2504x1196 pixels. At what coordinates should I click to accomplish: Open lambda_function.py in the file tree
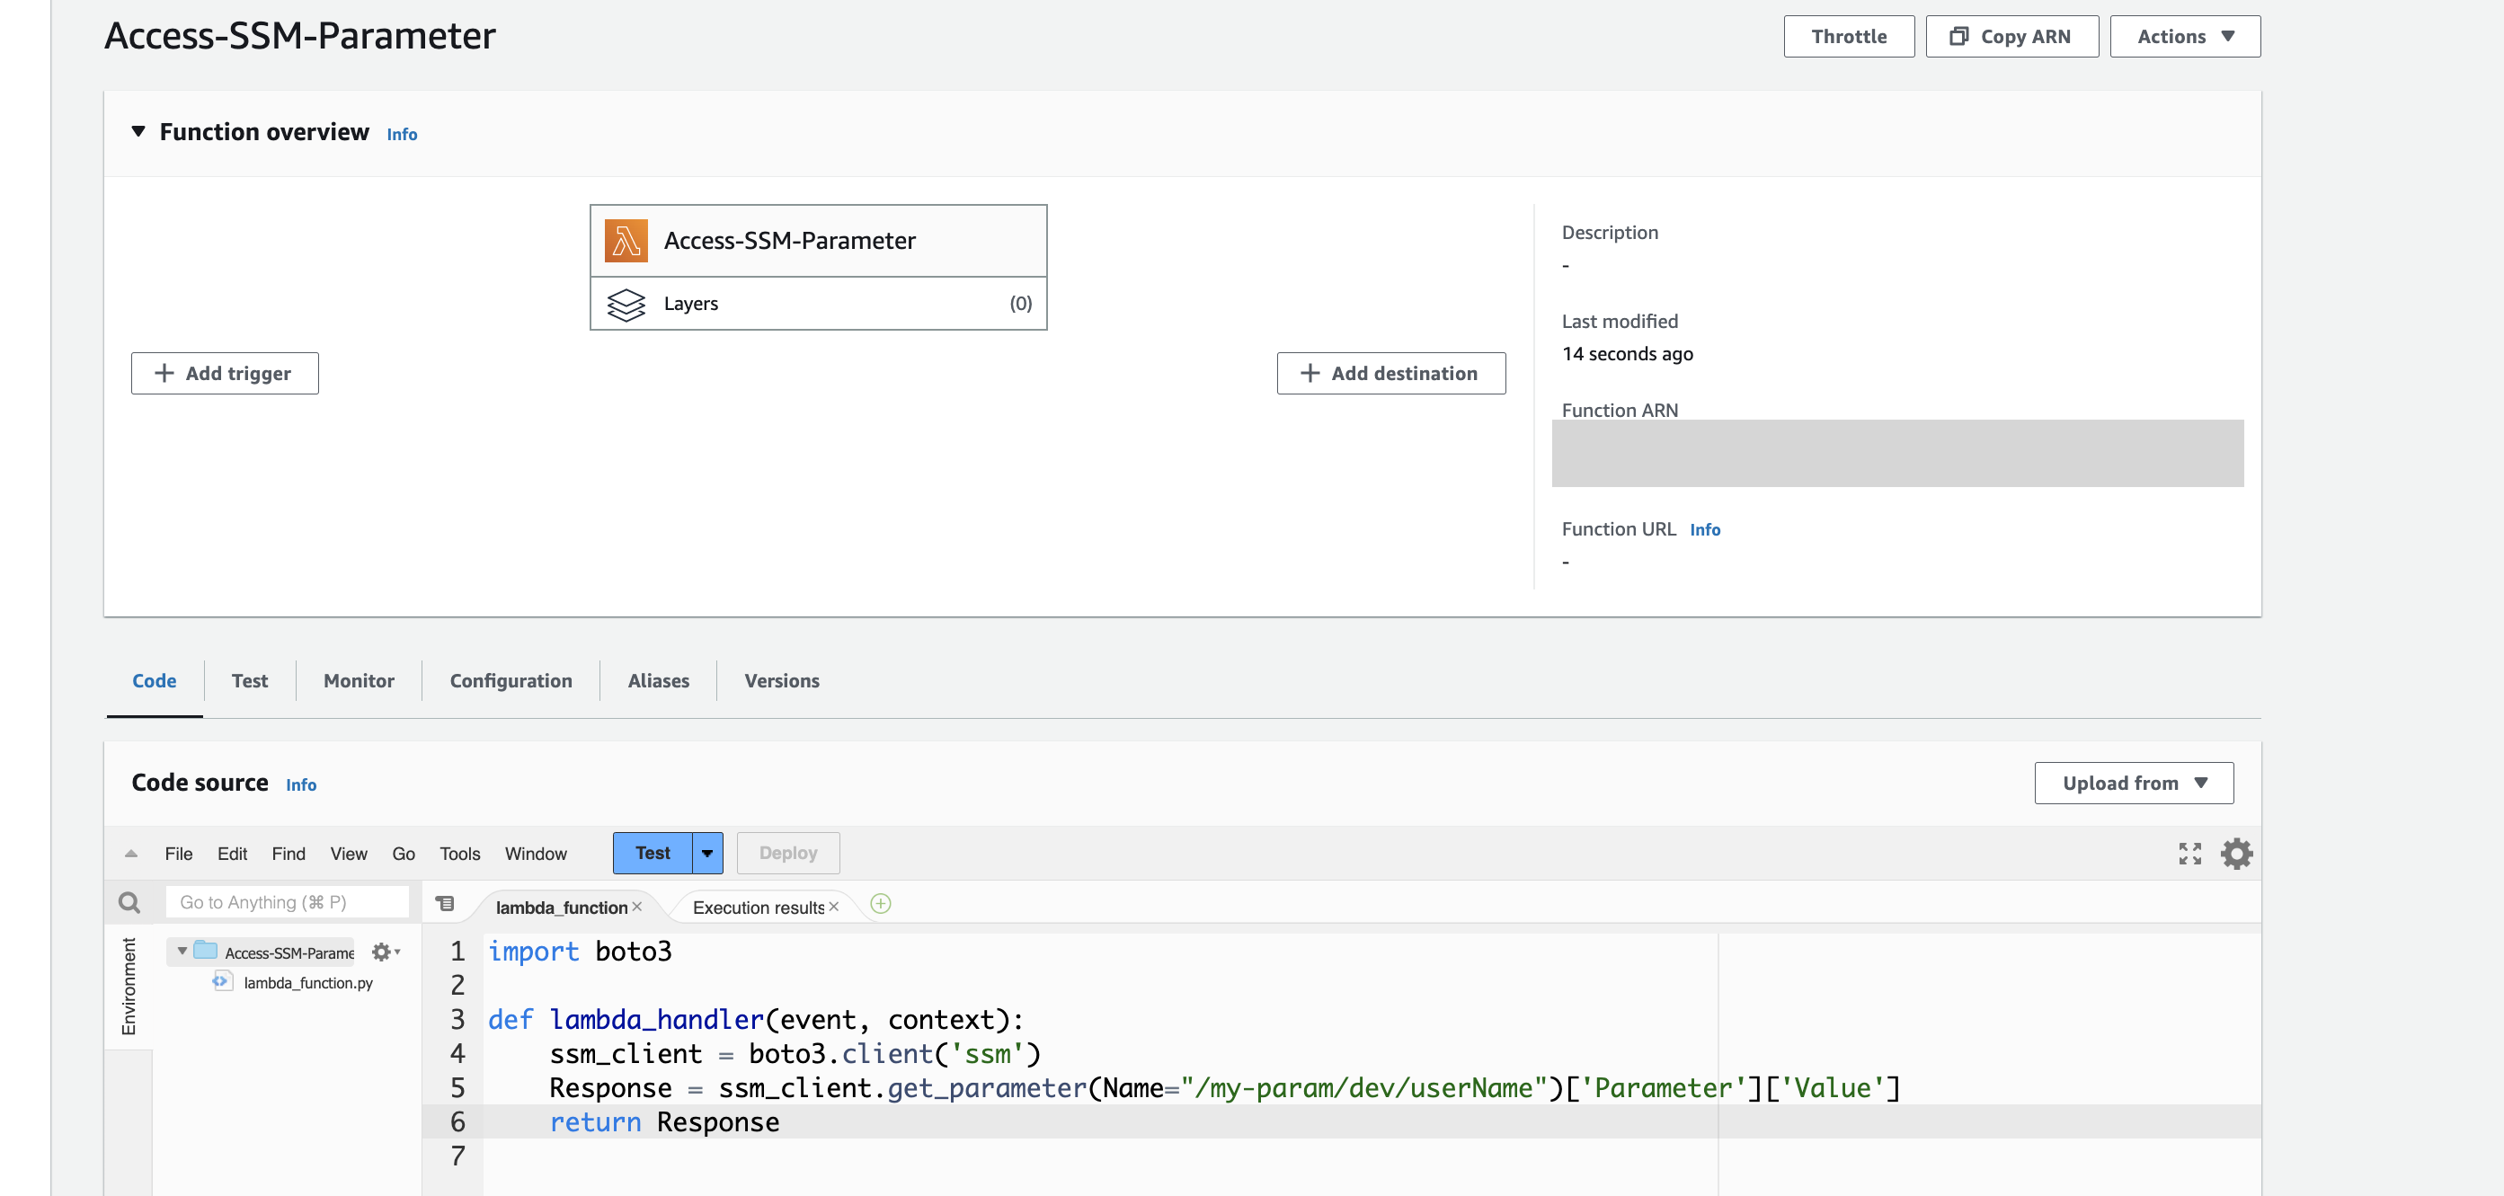tap(308, 983)
